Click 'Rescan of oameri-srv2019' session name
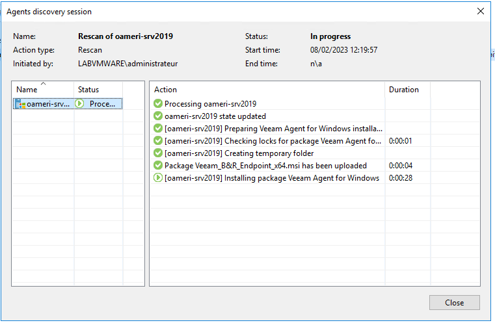 (x=126, y=36)
